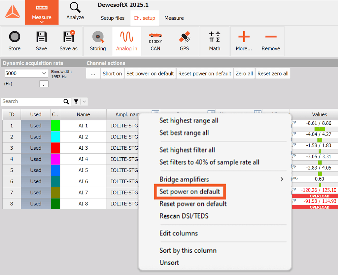Open the GPS module
The image size is (338, 275).
tap(184, 41)
